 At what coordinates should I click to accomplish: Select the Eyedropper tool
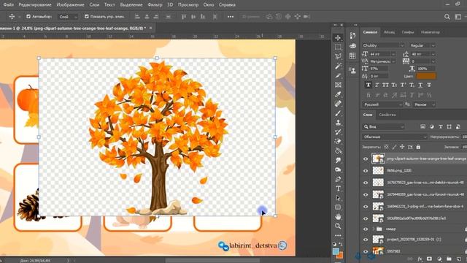(x=338, y=94)
